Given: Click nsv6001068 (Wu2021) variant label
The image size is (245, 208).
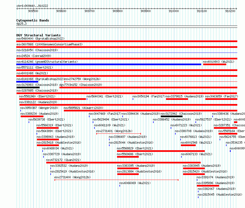Looking at the screenshot, I should (32, 73).
